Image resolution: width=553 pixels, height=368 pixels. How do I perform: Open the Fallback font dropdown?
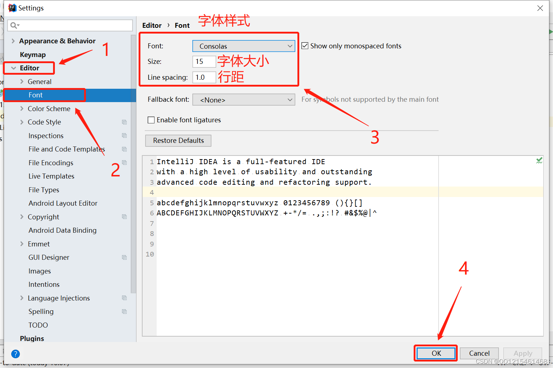point(244,100)
